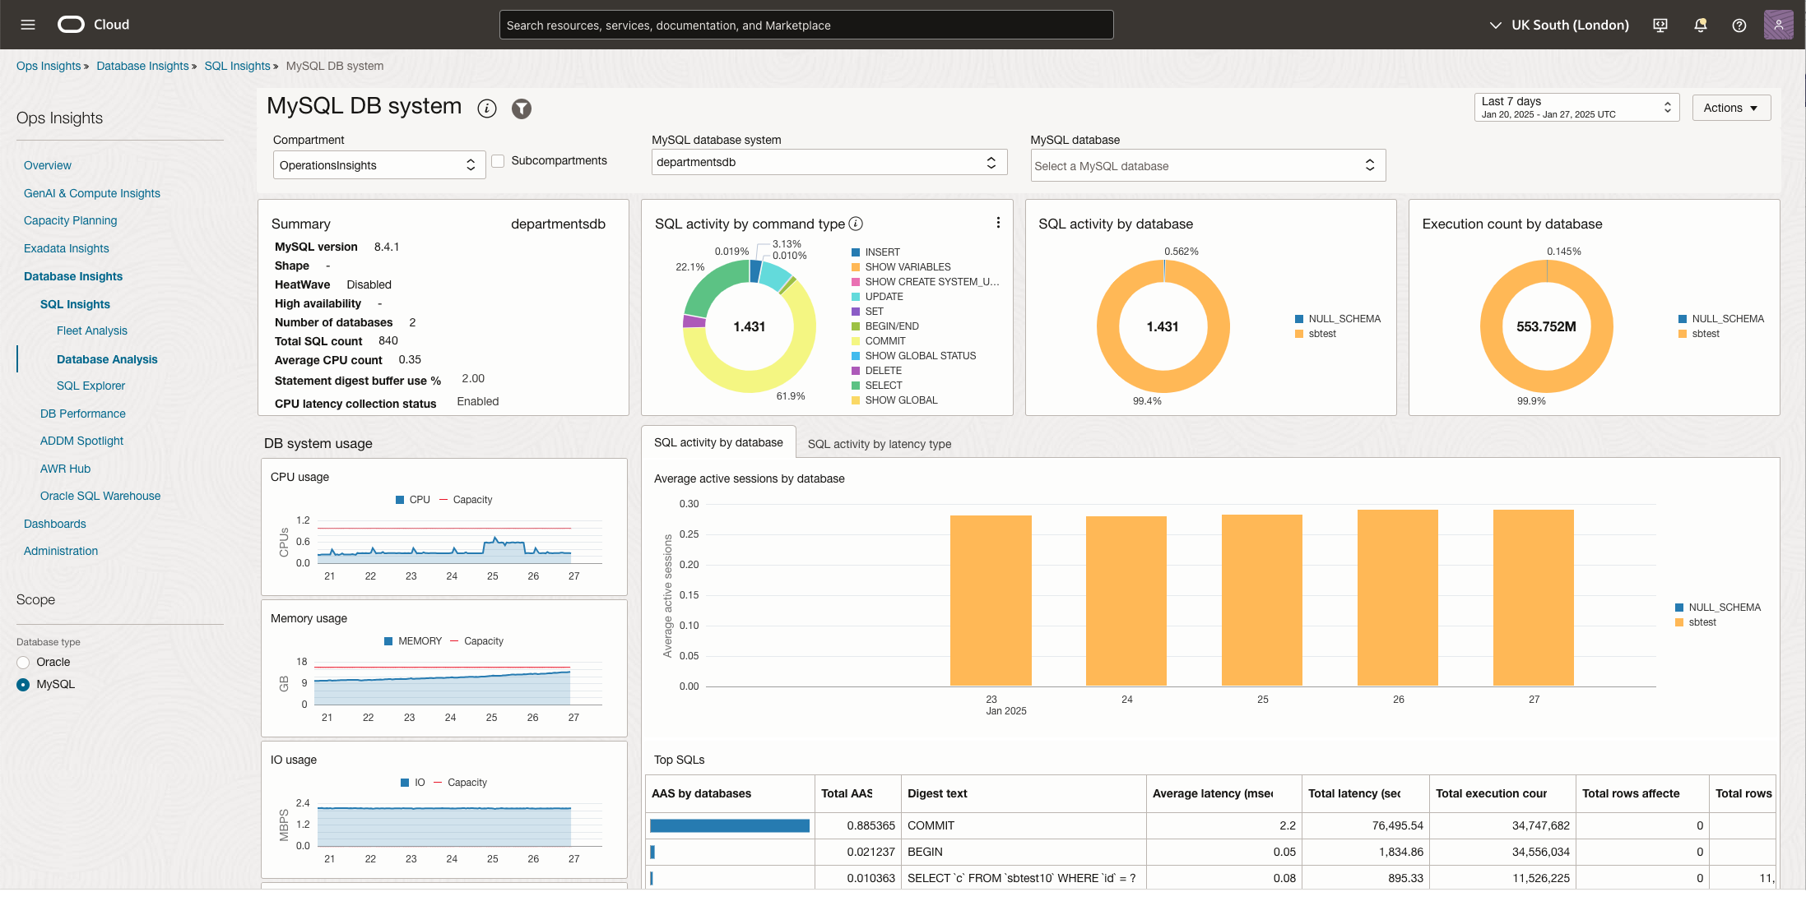
Task: Go to Database Insights breadcrumb link
Action: tap(142, 66)
